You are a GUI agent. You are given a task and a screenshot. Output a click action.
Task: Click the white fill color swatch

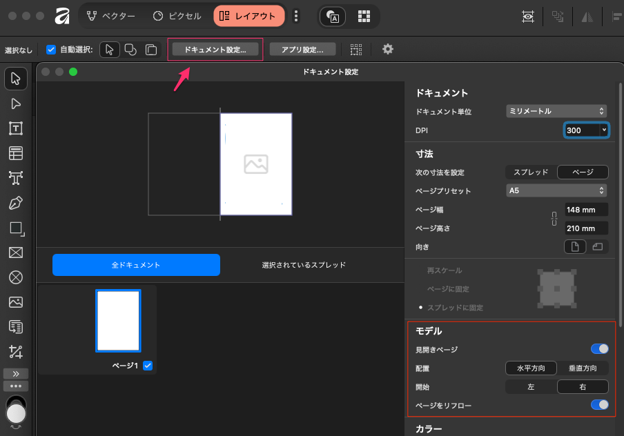pyautogui.click(x=15, y=414)
